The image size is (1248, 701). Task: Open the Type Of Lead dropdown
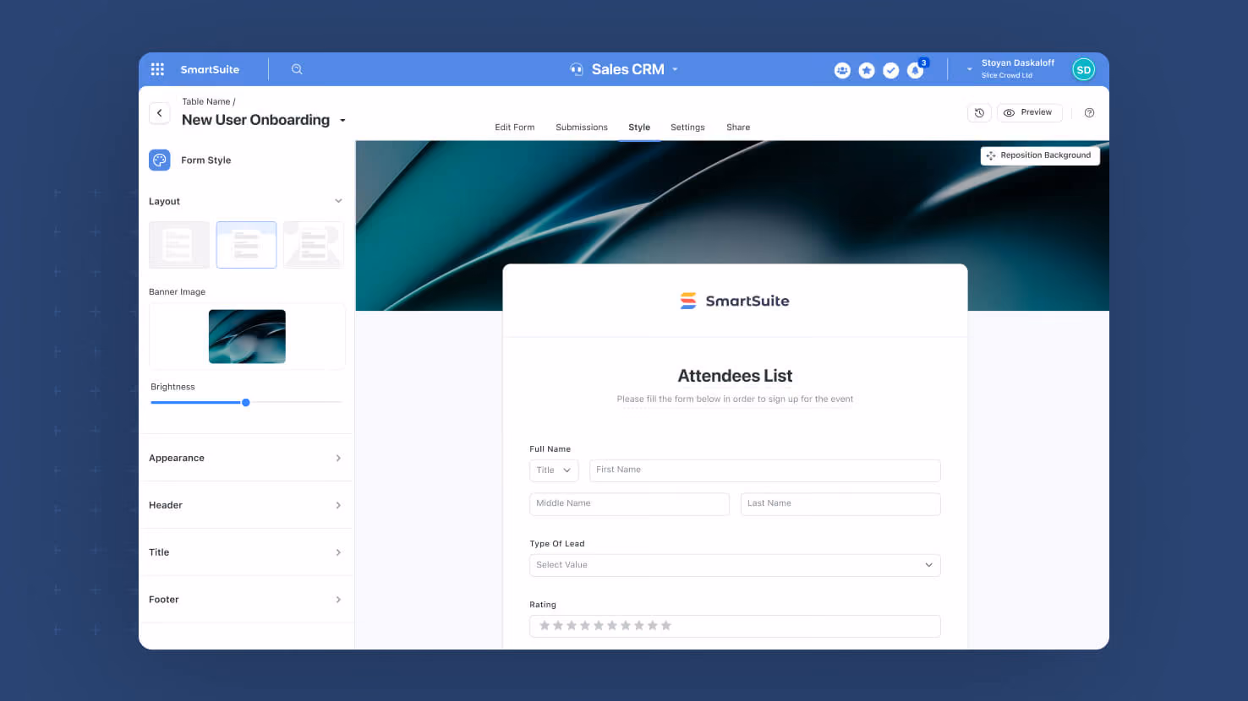tap(735, 565)
